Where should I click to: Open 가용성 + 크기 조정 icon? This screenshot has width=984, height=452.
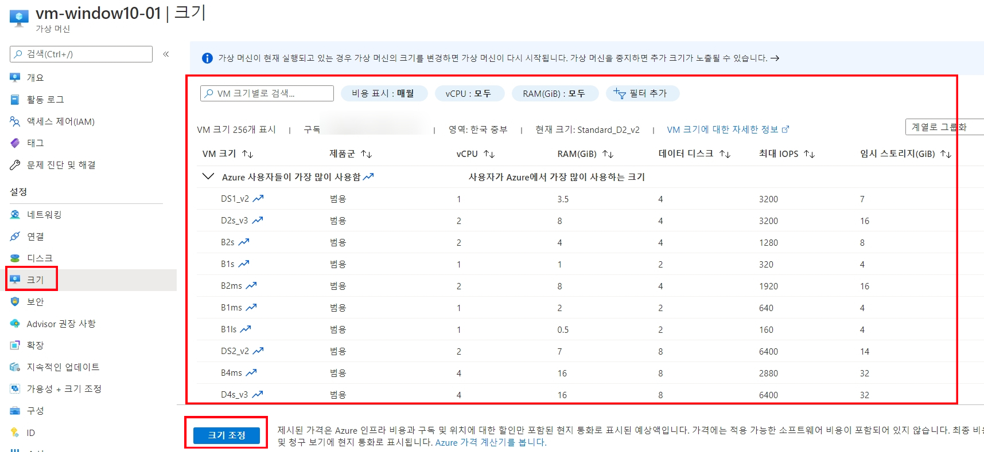(15, 388)
